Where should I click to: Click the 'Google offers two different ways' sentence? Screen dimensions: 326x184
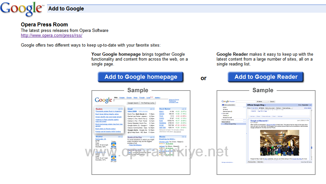coord(91,45)
